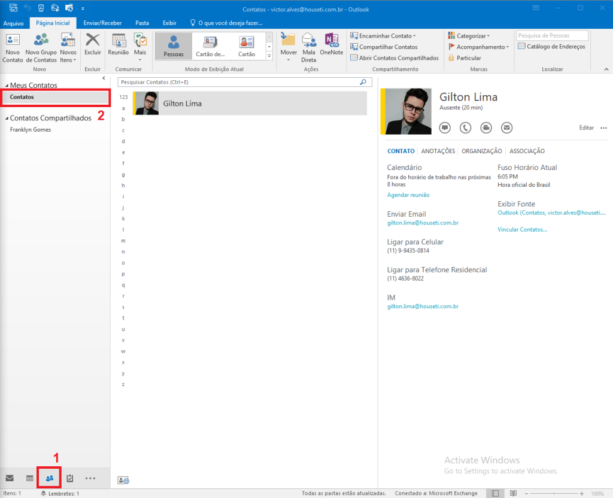Send instant message to Gilton Lima
The height and width of the screenshot is (498, 613).
pyautogui.click(x=445, y=128)
